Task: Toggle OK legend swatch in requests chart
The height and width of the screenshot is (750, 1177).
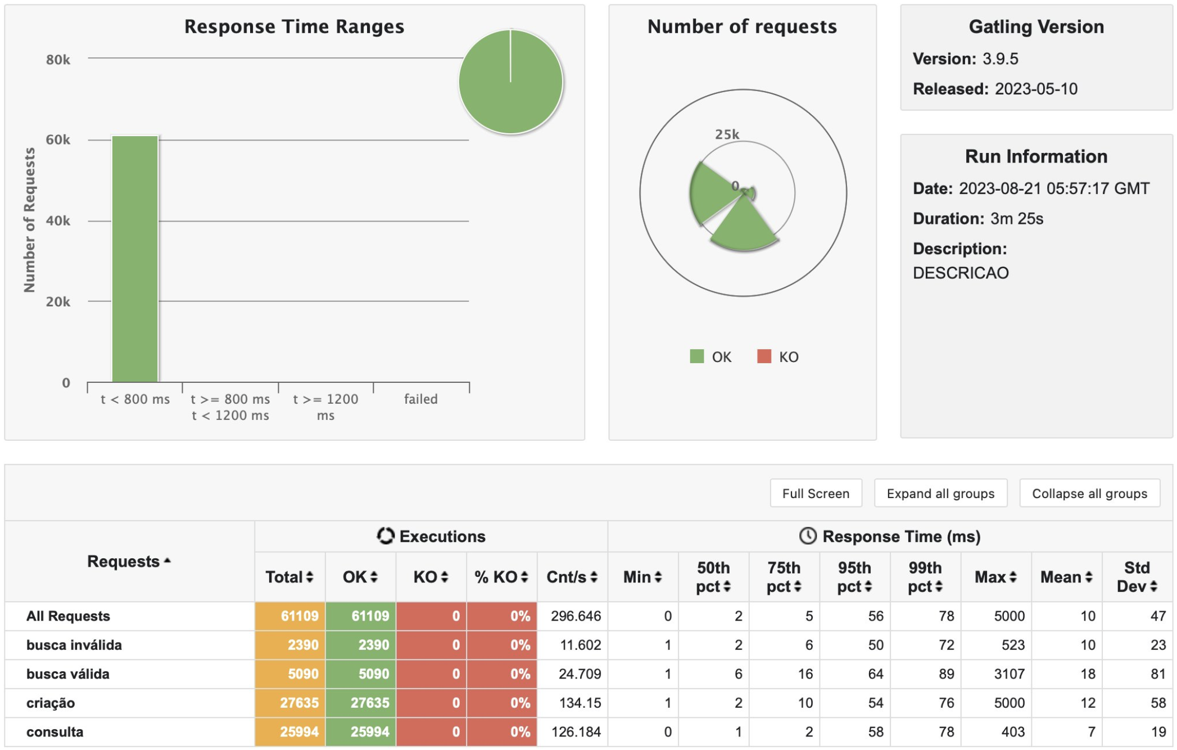Action: point(697,356)
